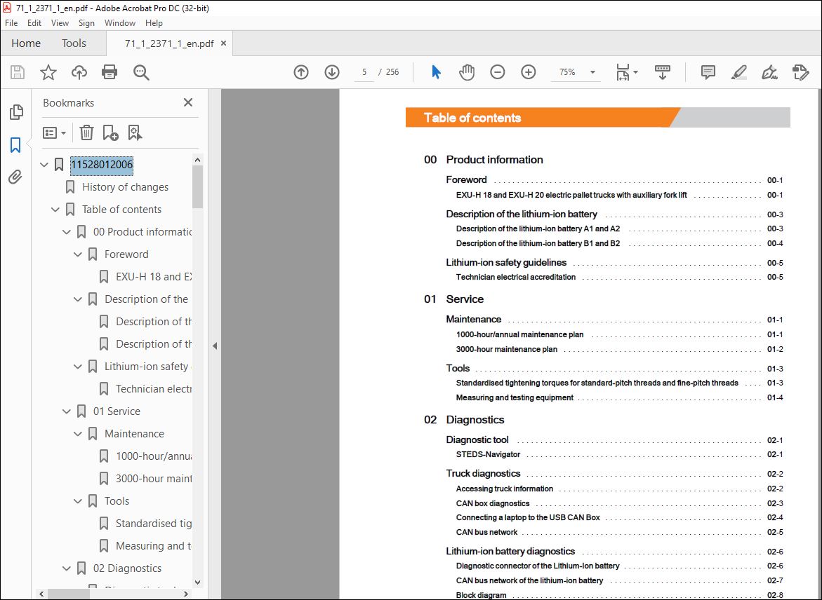Open the zoom level dropdown arrow
The width and height of the screenshot is (822, 600).
593,72
